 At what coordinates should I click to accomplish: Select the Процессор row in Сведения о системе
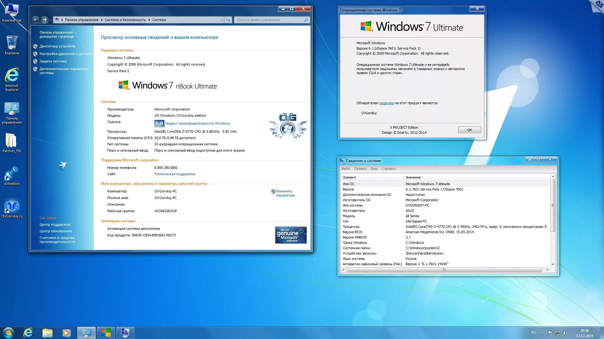pyautogui.click(x=445, y=227)
